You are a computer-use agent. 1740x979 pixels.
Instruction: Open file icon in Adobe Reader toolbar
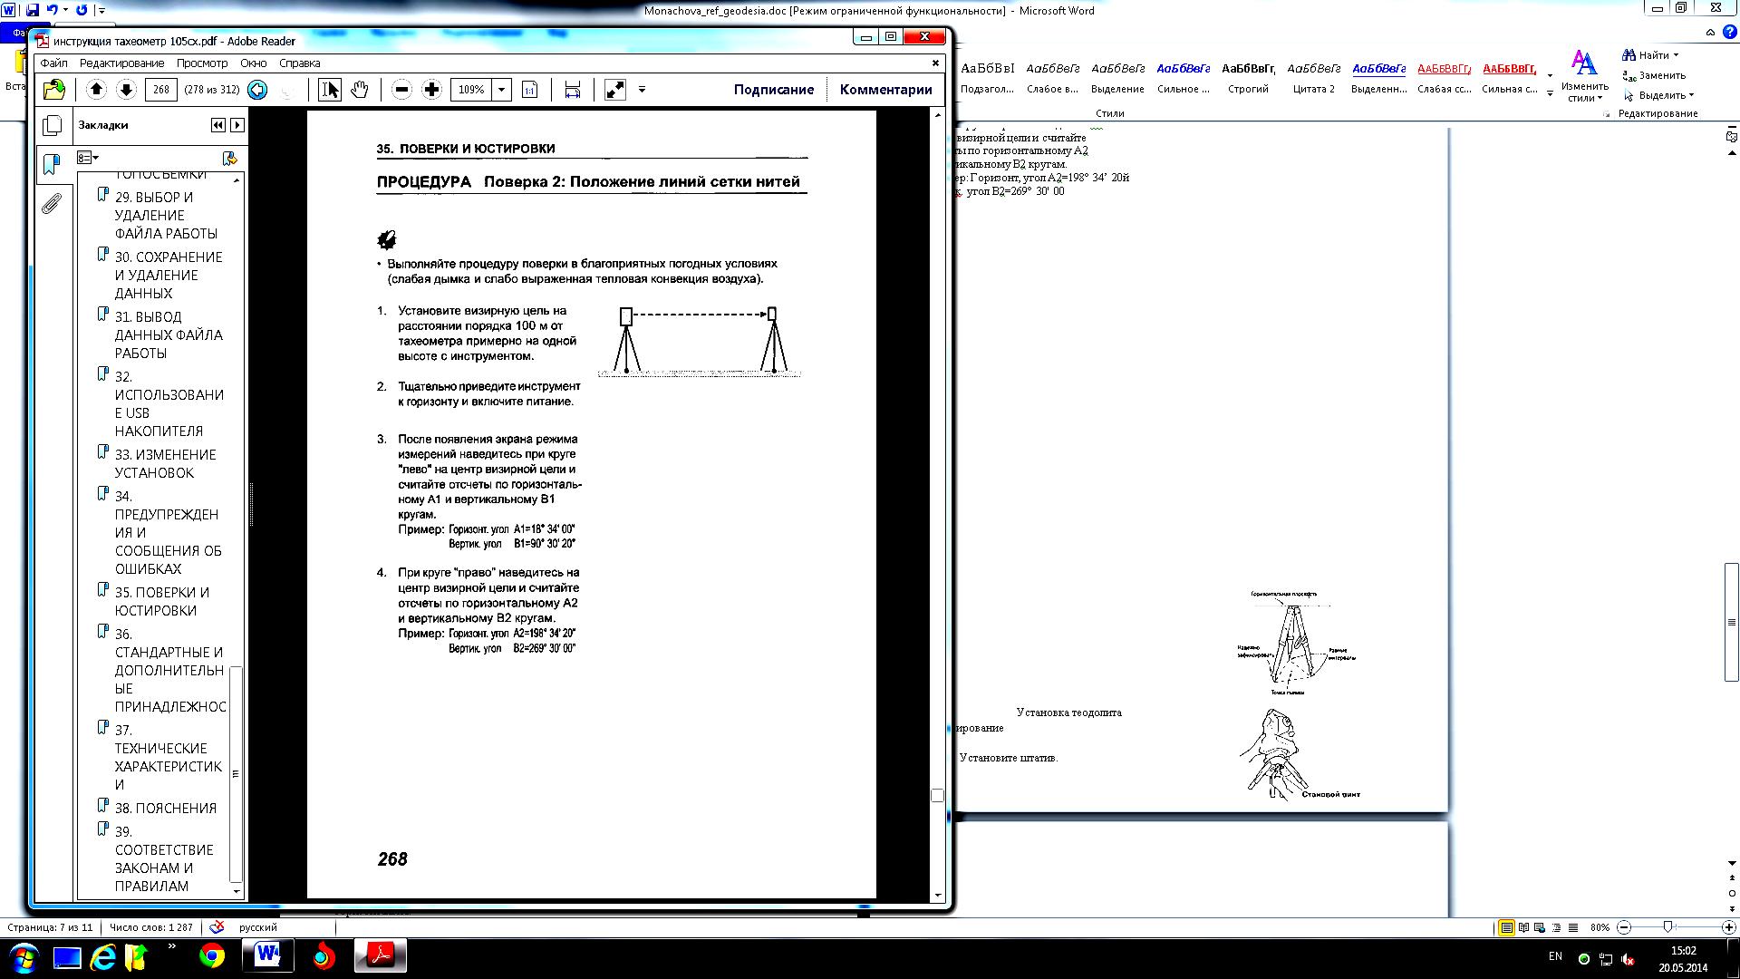54,89
